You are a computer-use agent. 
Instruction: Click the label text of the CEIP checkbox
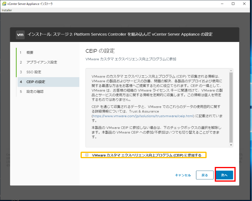(x=147, y=155)
